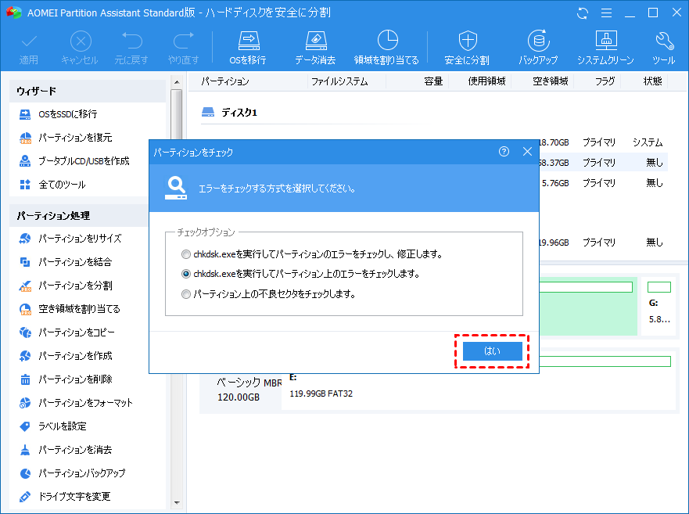Click the 元に戻す undo icon
Viewport: 689px width, 514px height.
click(131, 48)
